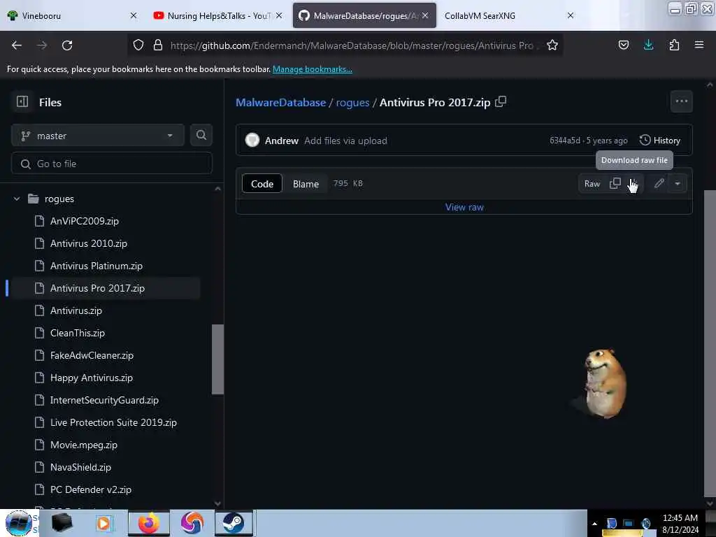Open the black box taskbar app
The height and width of the screenshot is (537, 716).
click(62, 523)
